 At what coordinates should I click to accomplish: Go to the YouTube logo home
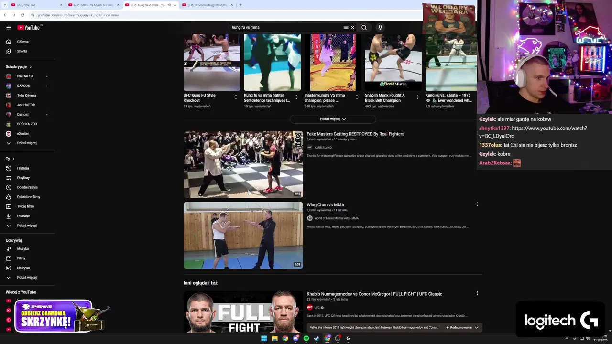pyautogui.click(x=29, y=28)
